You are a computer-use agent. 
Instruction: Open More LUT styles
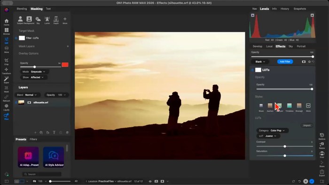coord(308,107)
